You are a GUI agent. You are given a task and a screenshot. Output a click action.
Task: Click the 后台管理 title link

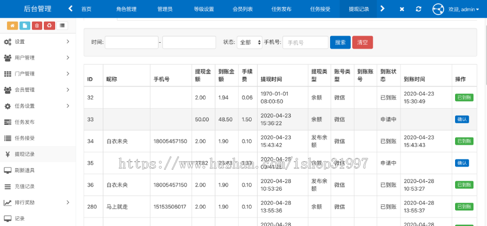pos(37,9)
